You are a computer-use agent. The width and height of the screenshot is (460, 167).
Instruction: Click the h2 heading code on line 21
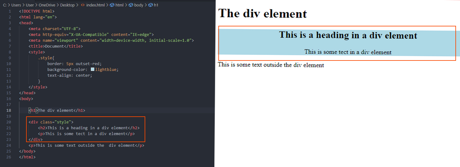tap(89, 128)
